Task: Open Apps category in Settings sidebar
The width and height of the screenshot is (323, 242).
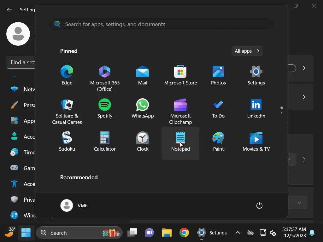Action: pyautogui.click(x=23, y=121)
